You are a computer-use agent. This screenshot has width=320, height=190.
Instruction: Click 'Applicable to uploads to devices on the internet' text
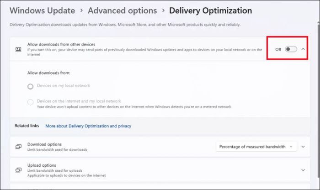pyautogui.click(x=67, y=175)
